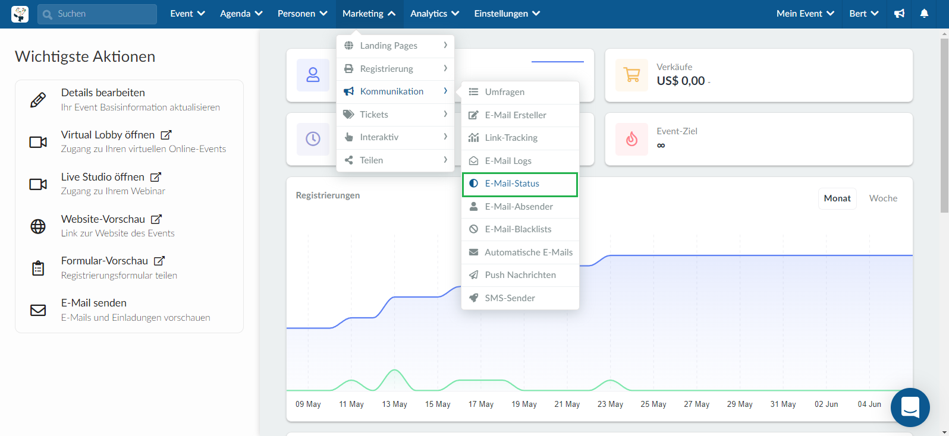This screenshot has height=436, width=949.
Task: Click the printer icon next to Registrierung
Action: [349, 69]
